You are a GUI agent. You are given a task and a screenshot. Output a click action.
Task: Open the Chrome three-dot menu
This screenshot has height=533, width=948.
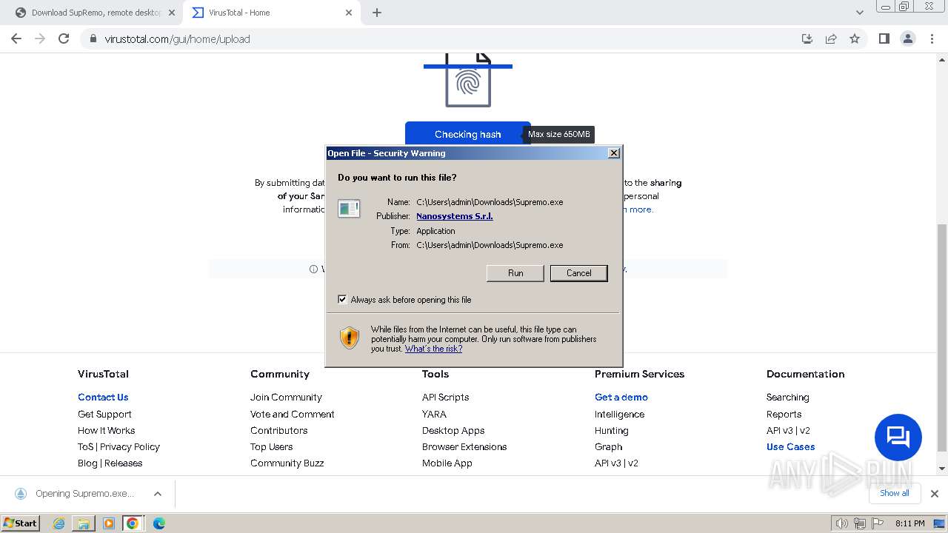pos(932,38)
